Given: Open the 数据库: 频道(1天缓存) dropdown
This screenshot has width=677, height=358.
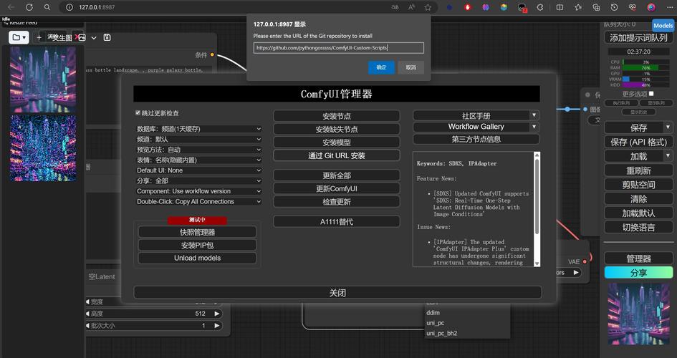Looking at the screenshot, I should point(198,129).
